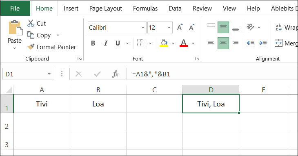Viewport: 298px width, 156px height.
Task: Open text orientation button
Action: tap(251, 27)
